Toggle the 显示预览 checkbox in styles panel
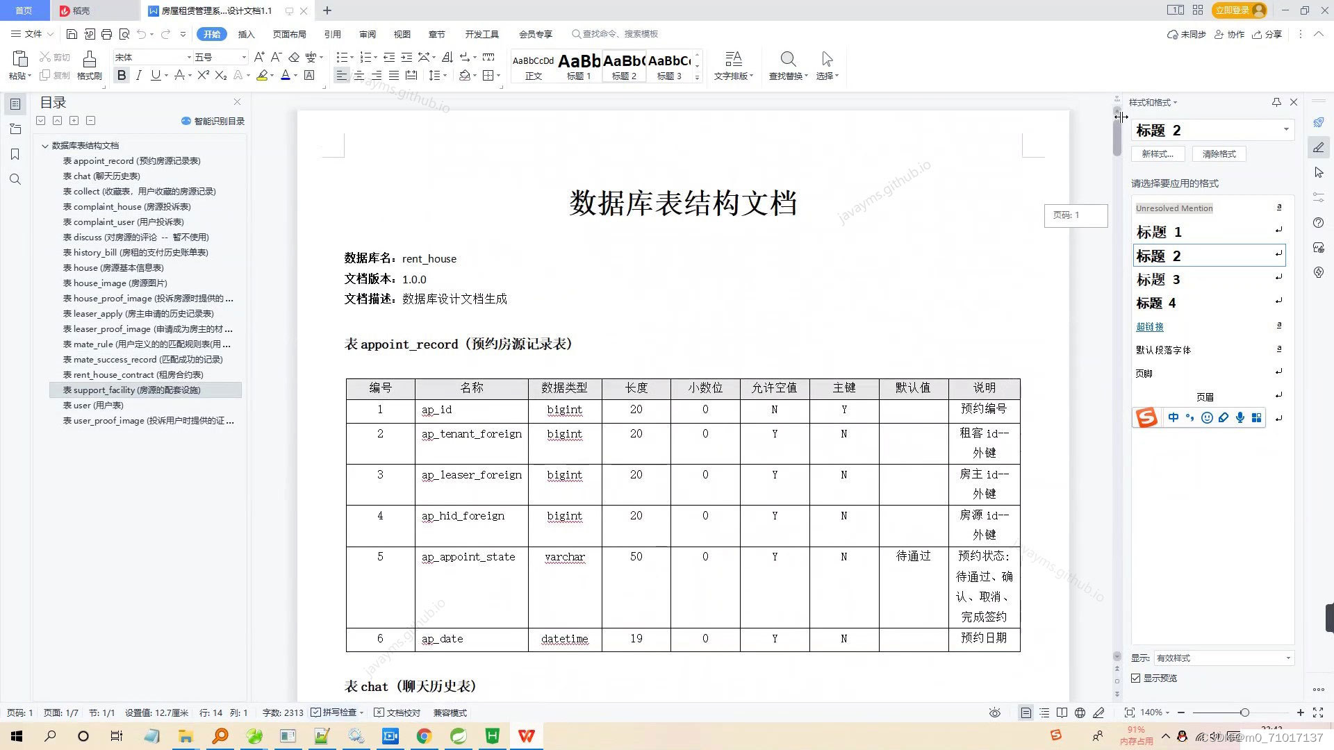Screen dimensions: 1334x750 click(x=1135, y=678)
